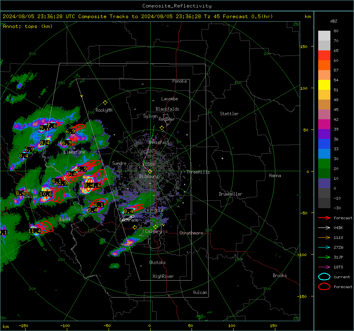Click the cyan current ellipse legend symbol
Image resolution: width=354 pixels, height=331 pixels.
324,277
